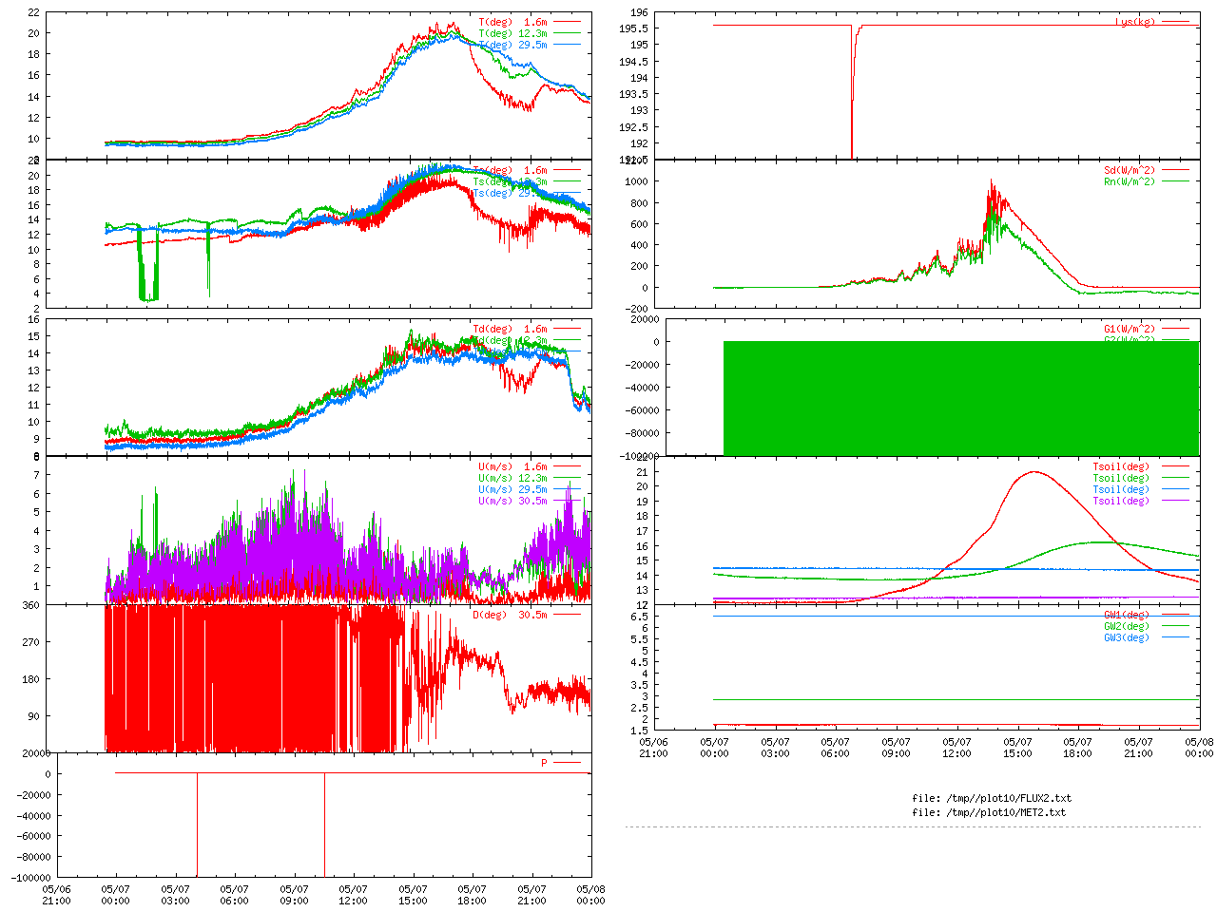The height and width of the screenshot is (912, 1217).
Task: Click the "Ts(deg) 1.6m" legend label
Action: click(511, 171)
